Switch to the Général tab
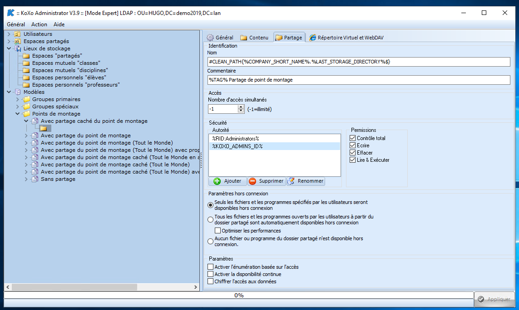This screenshot has width=519, height=310. [x=220, y=37]
